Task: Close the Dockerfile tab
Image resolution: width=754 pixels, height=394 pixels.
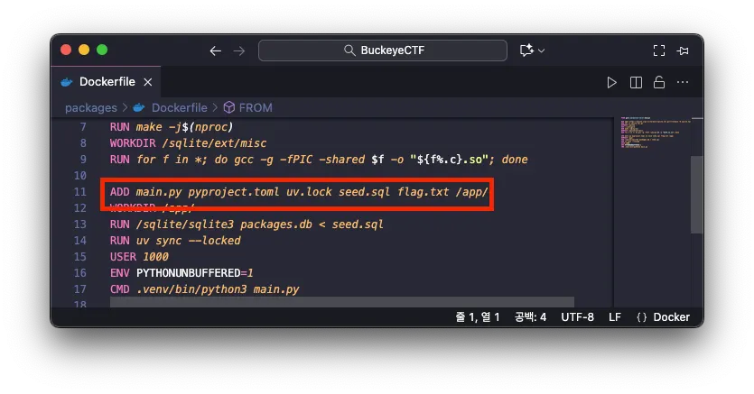Action: tap(148, 82)
